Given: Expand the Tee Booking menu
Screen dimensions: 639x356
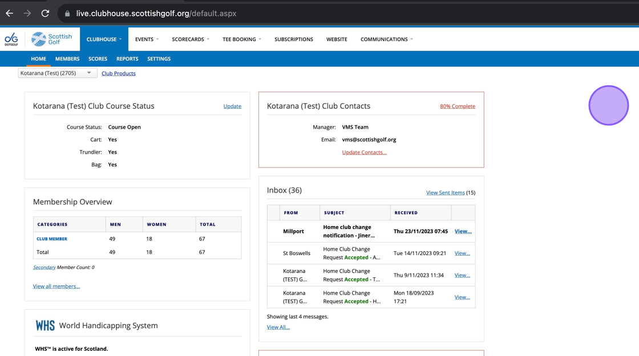Looking at the screenshot, I should pyautogui.click(x=241, y=39).
